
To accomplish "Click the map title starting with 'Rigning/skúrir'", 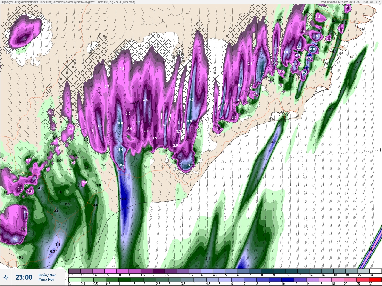I will 68,2.
